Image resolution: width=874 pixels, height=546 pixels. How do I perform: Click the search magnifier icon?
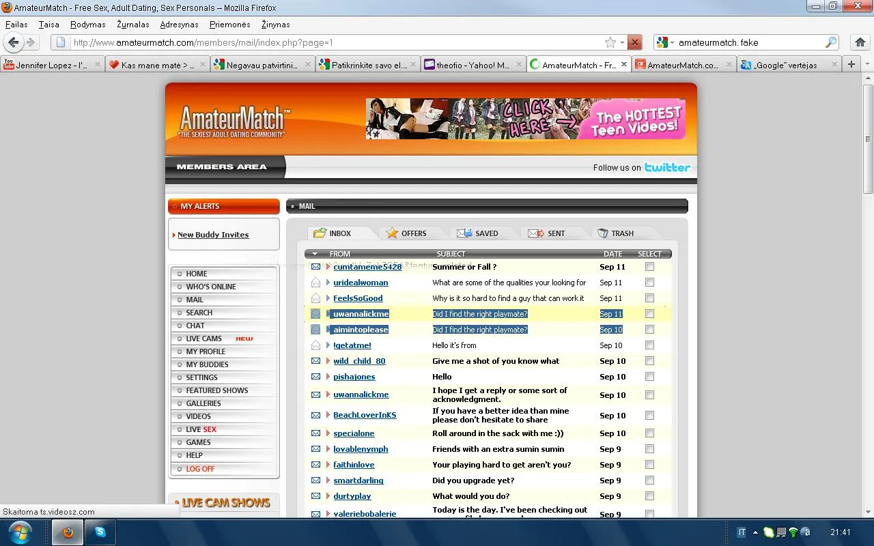831,42
